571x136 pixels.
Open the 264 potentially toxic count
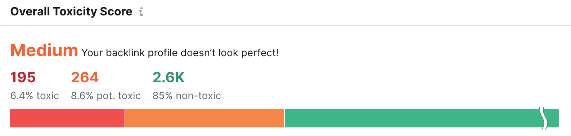point(85,77)
